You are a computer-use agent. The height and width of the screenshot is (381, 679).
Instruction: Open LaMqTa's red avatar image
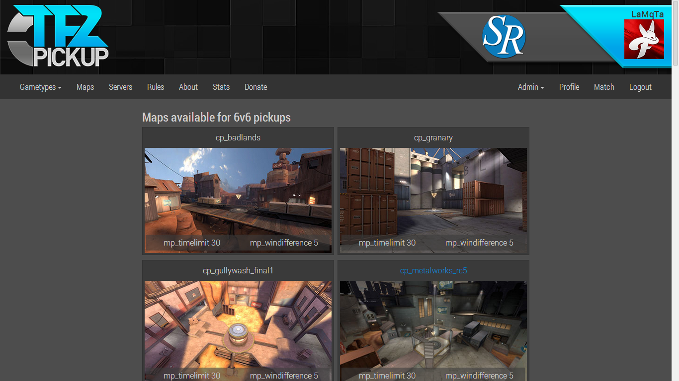[x=644, y=39]
